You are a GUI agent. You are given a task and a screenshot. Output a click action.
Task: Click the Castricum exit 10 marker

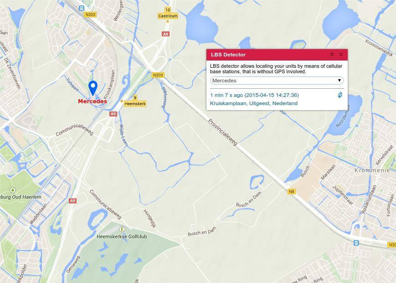168,13
